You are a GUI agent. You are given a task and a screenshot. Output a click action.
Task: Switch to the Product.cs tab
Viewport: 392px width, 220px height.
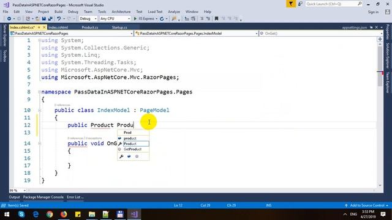point(90,28)
